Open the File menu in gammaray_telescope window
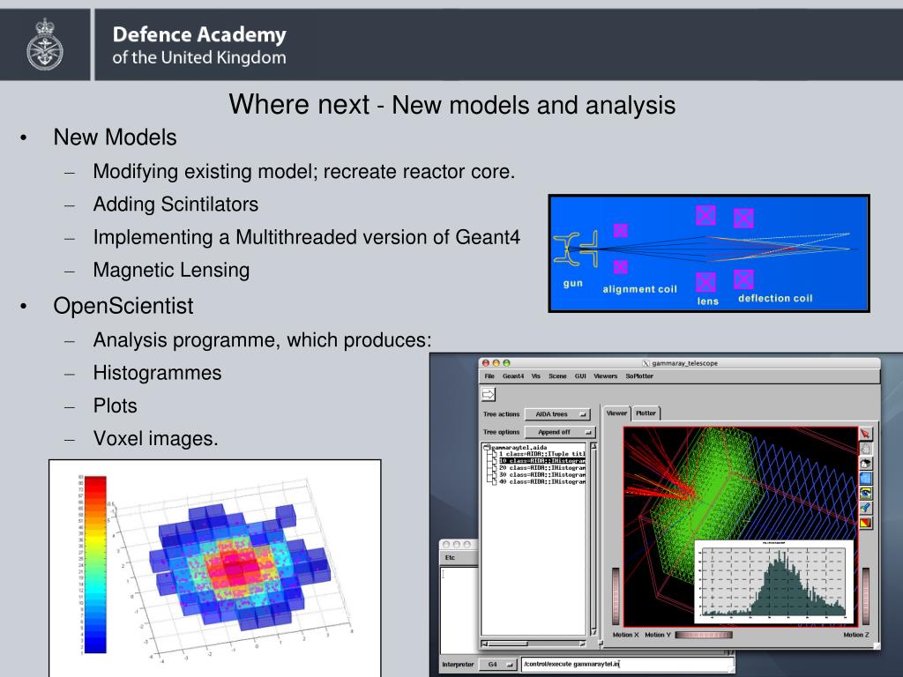 [x=489, y=376]
